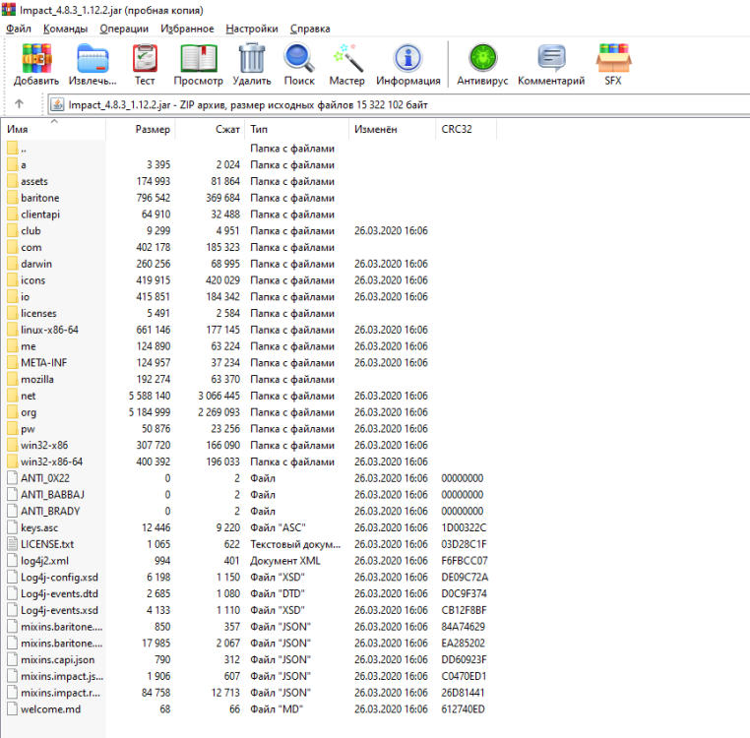
Task: Sort list by Имя column header
Action: [53, 129]
